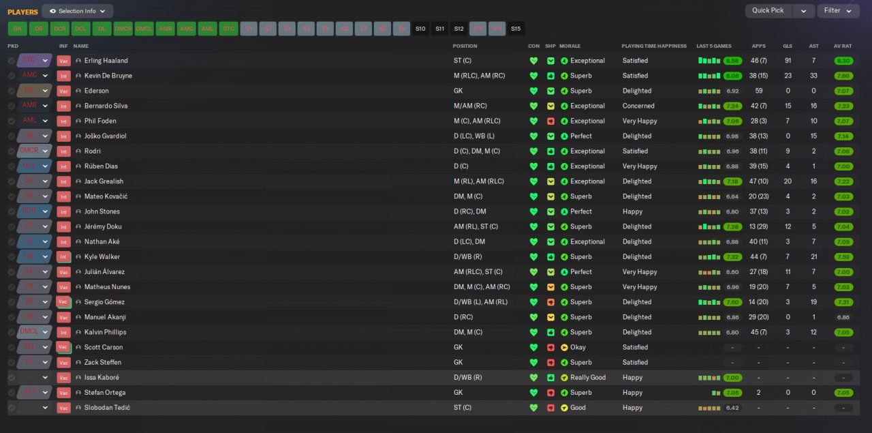Viewport: 872px width, 433px height.
Task: Toggle the picked checkmark for Kyle Walker
Action: tap(12, 257)
